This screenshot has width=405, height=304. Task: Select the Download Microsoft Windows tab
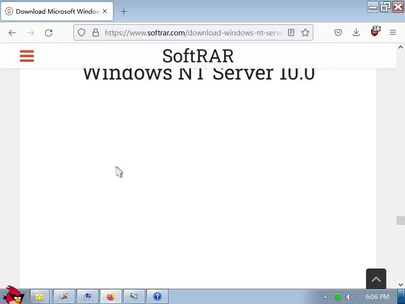click(x=57, y=11)
